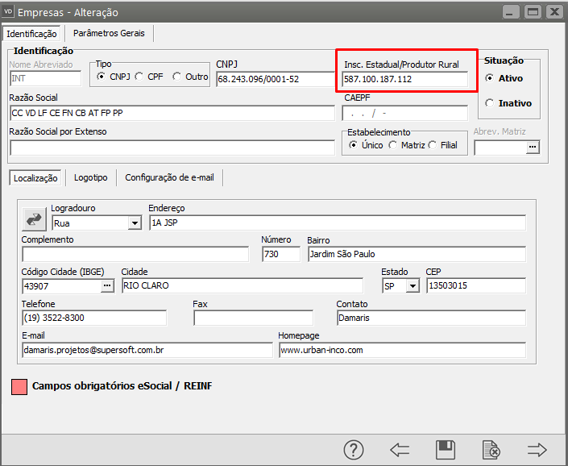Select the CPF radio option
The height and width of the screenshot is (466, 568).
pyautogui.click(x=139, y=77)
